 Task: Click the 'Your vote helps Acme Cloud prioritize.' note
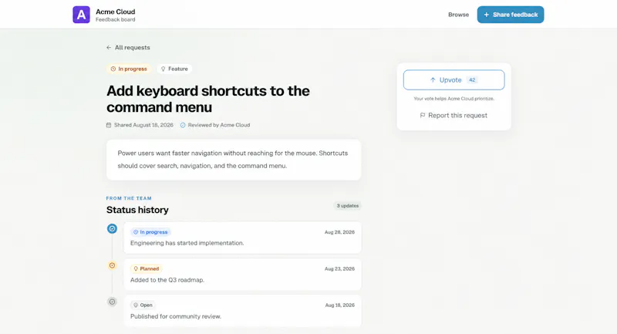(453, 99)
